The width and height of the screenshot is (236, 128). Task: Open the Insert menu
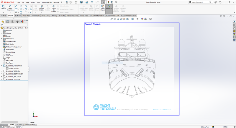point(33,2)
